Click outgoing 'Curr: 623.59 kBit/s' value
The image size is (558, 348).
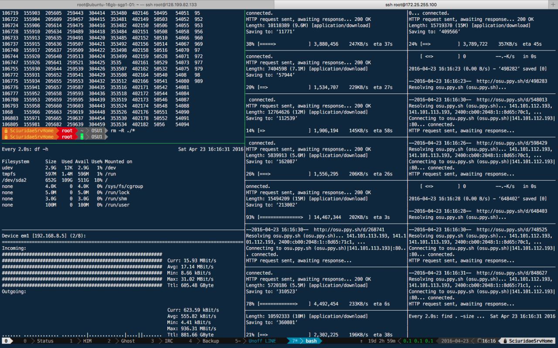193,310
